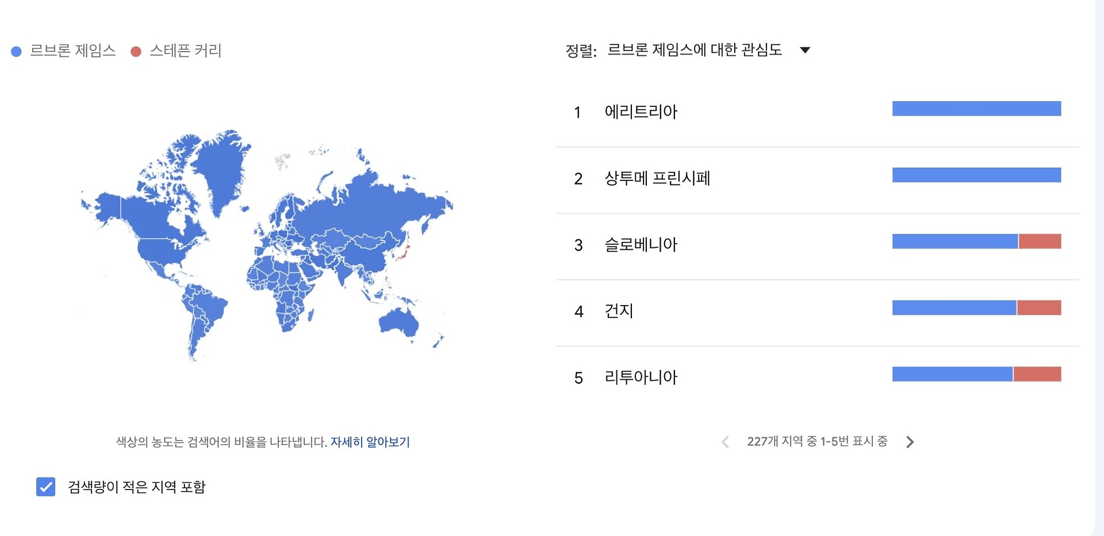This screenshot has width=1104, height=536.
Task: Uncheck 검색량이 적은 지역 포함 checkbox
Action: point(46,487)
